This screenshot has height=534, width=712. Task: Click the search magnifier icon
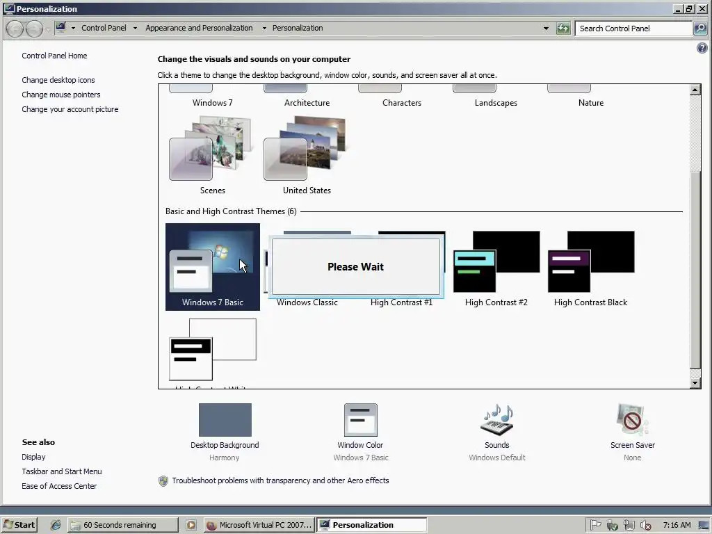click(700, 28)
